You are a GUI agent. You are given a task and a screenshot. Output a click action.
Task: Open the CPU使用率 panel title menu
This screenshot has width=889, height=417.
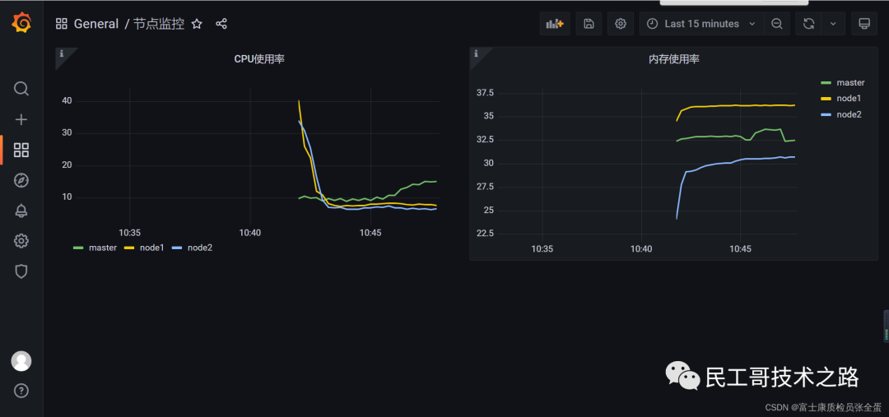(259, 59)
